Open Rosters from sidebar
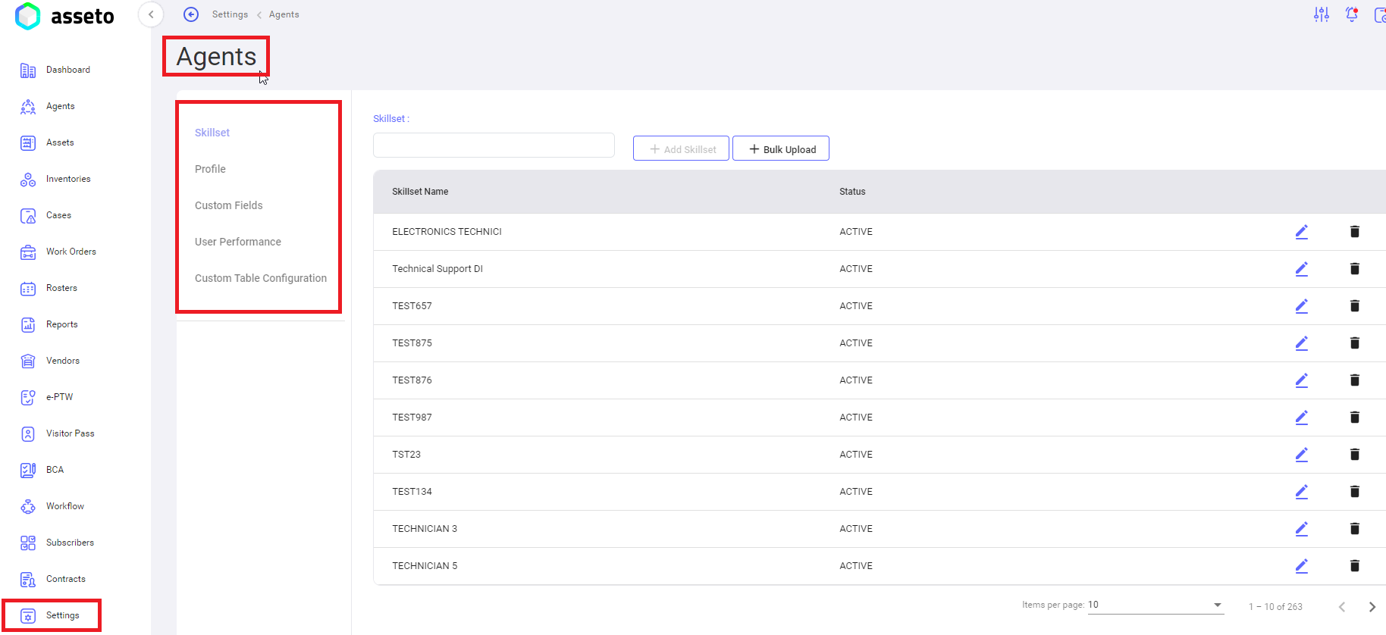The width and height of the screenshot is (1386, 635). [61, 288]
